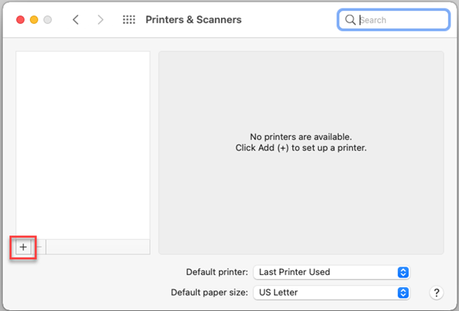Go back with the left chevron
The width and height of the screenshot is (459, 311).
click(76, 20)
